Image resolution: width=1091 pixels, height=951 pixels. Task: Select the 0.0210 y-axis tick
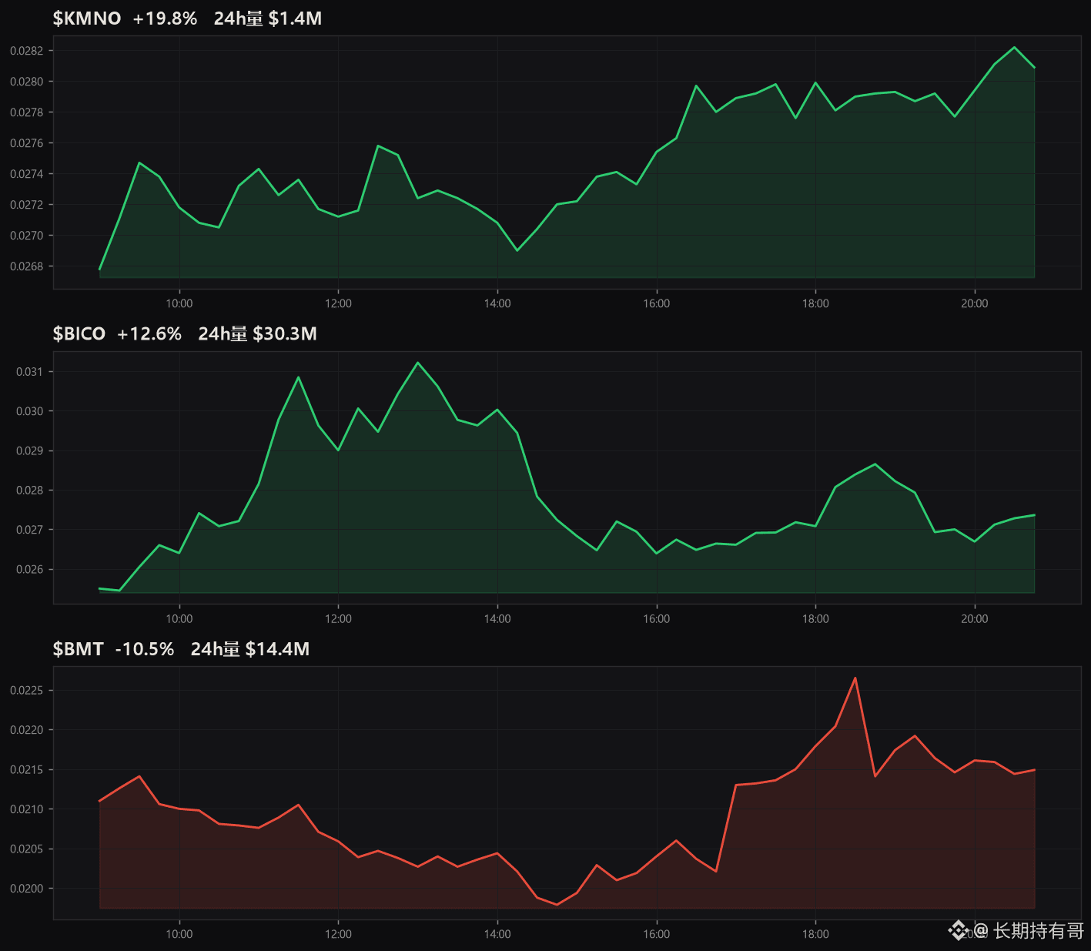[x=27, y=809]
